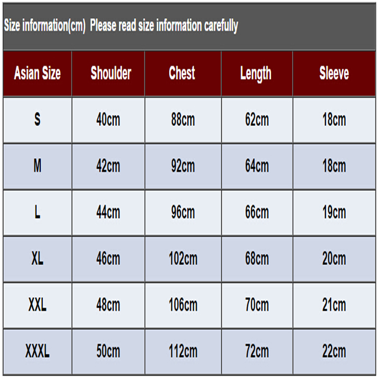Click the Chest column header
The image size is (379, 379).
[x=183, y=73]
